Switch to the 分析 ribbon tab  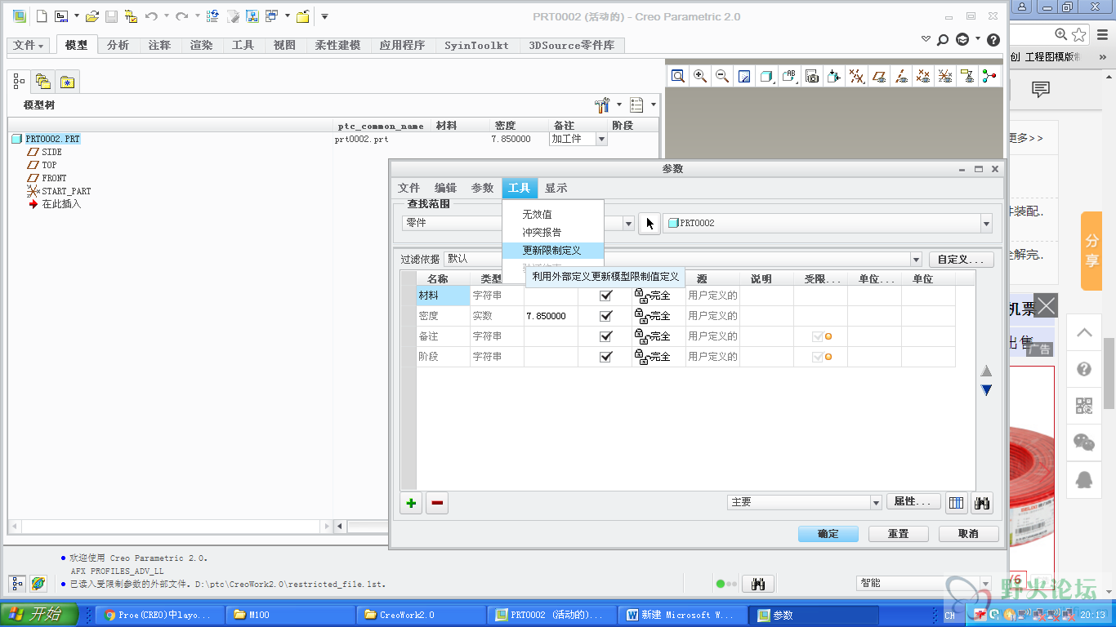pyautogui.click(x=118, y=46)
